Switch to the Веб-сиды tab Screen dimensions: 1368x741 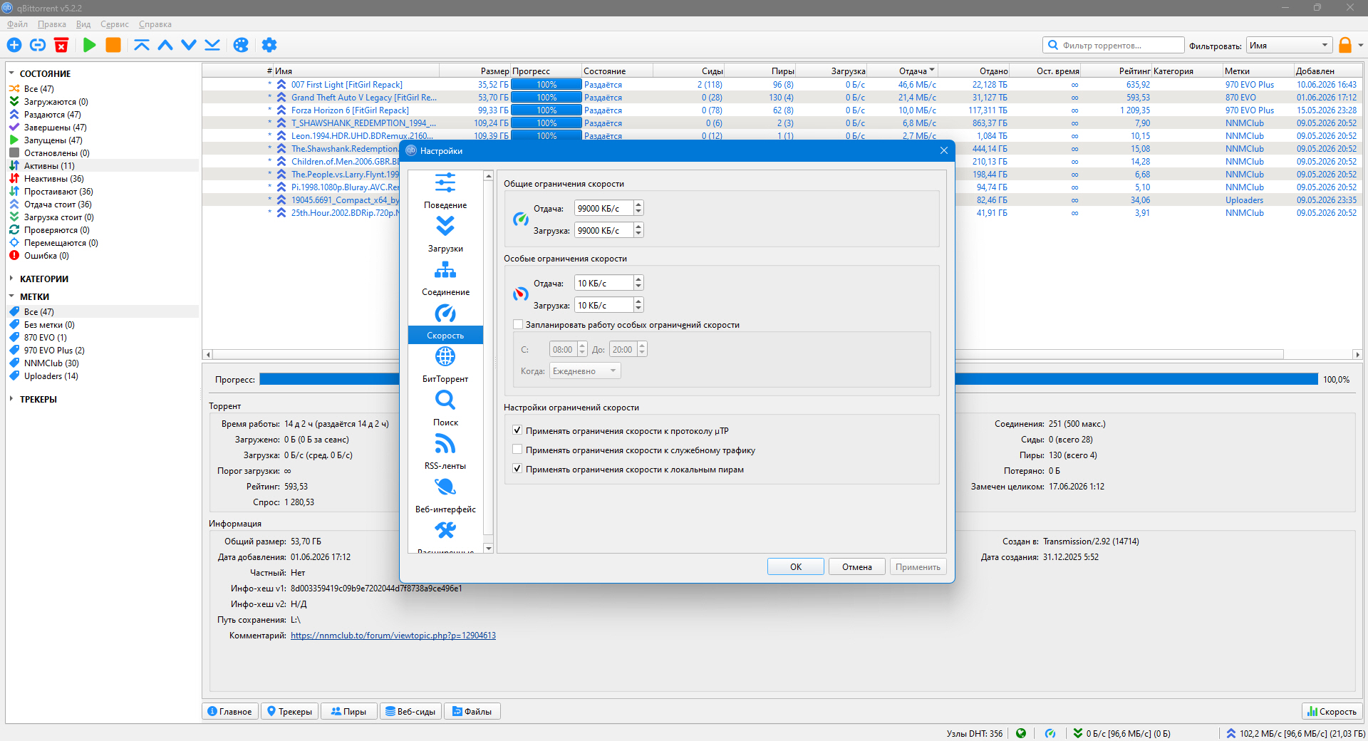(x=410, y=711)
